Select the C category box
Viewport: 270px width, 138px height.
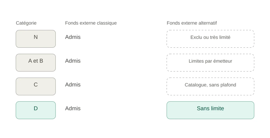coord(36,86)
